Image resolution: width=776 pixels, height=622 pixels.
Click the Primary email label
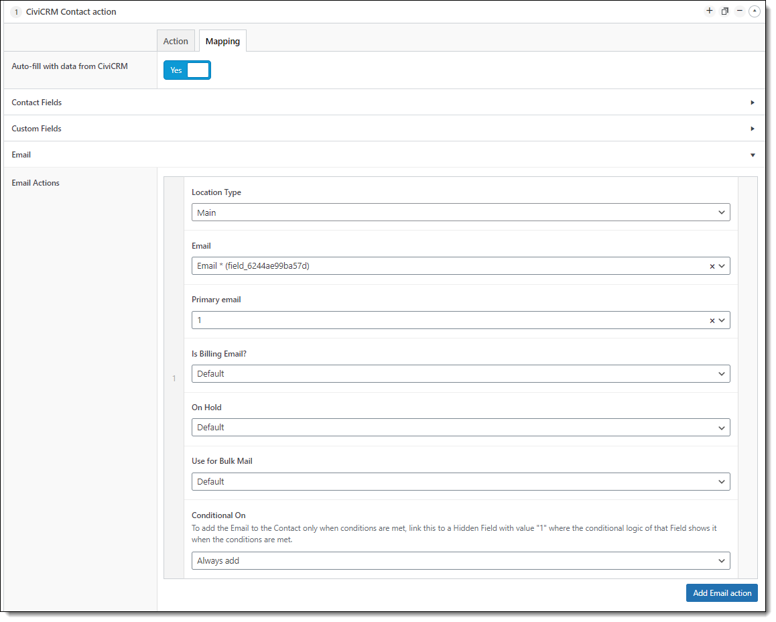(x=216, y=300)
